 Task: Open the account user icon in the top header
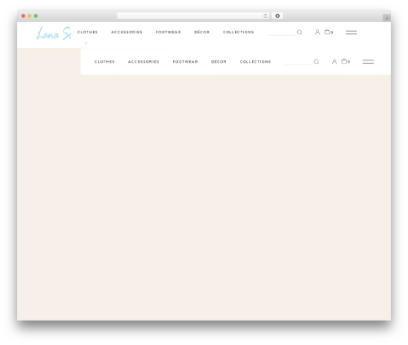click(x=317, y=32)
